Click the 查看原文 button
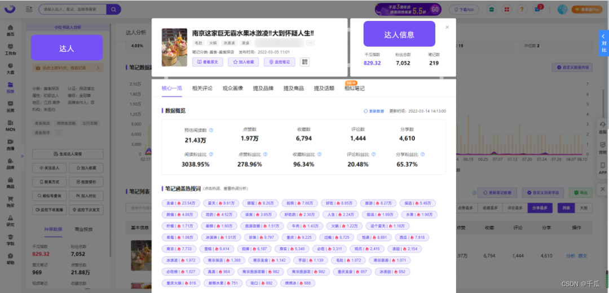Screen dimensions: 609x293 [208, 62]
